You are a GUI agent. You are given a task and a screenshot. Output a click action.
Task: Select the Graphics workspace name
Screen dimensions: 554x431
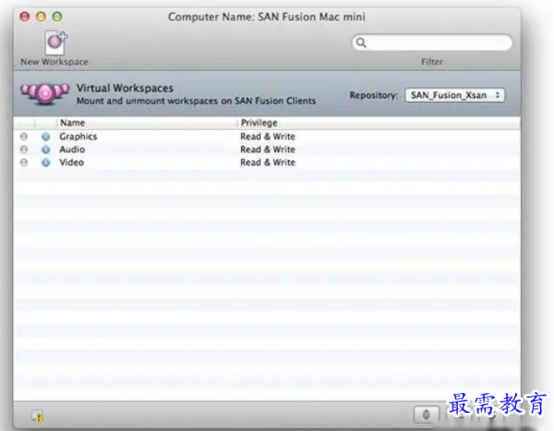78,137
